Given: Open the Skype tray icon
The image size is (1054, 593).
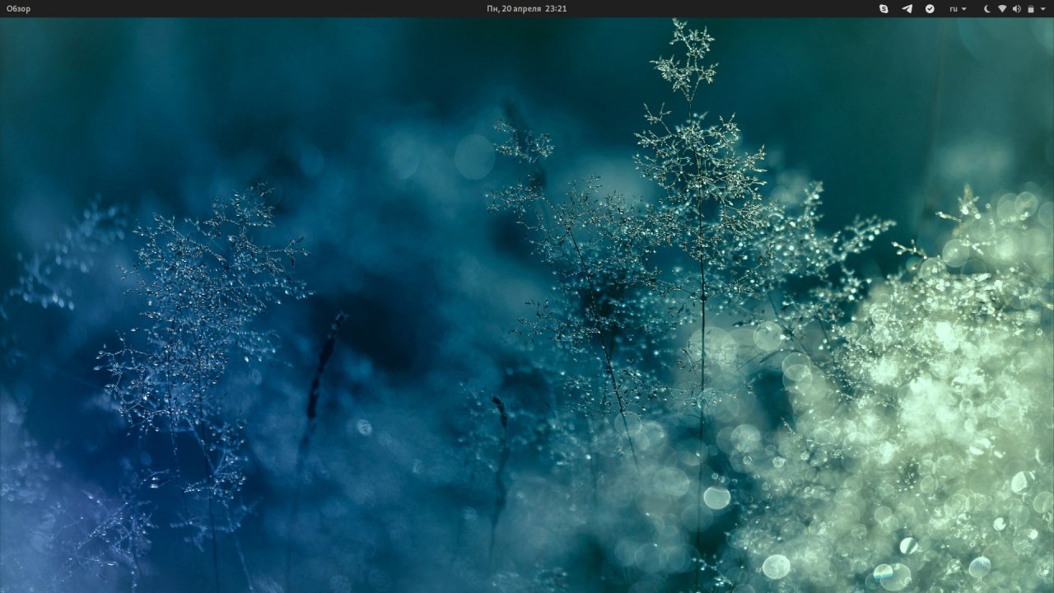Looking at the screenshot, I should 884,9.
